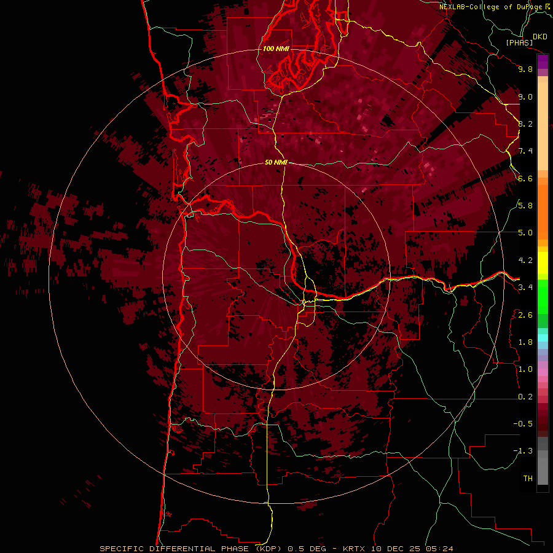The image size is (553, 553).
Task: Click the [PHAS] legend label
Action: pyautogui.click(x=519, y=42)
